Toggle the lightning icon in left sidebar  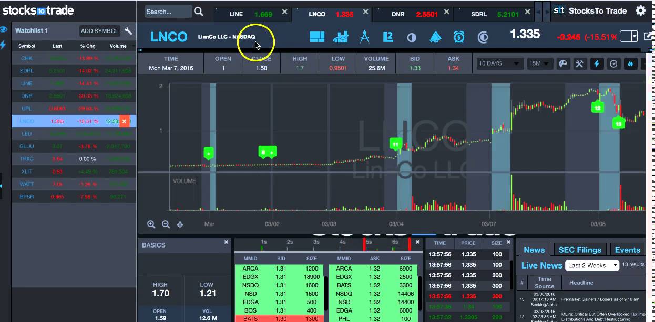pyautogui.click(x=3, y=45)
